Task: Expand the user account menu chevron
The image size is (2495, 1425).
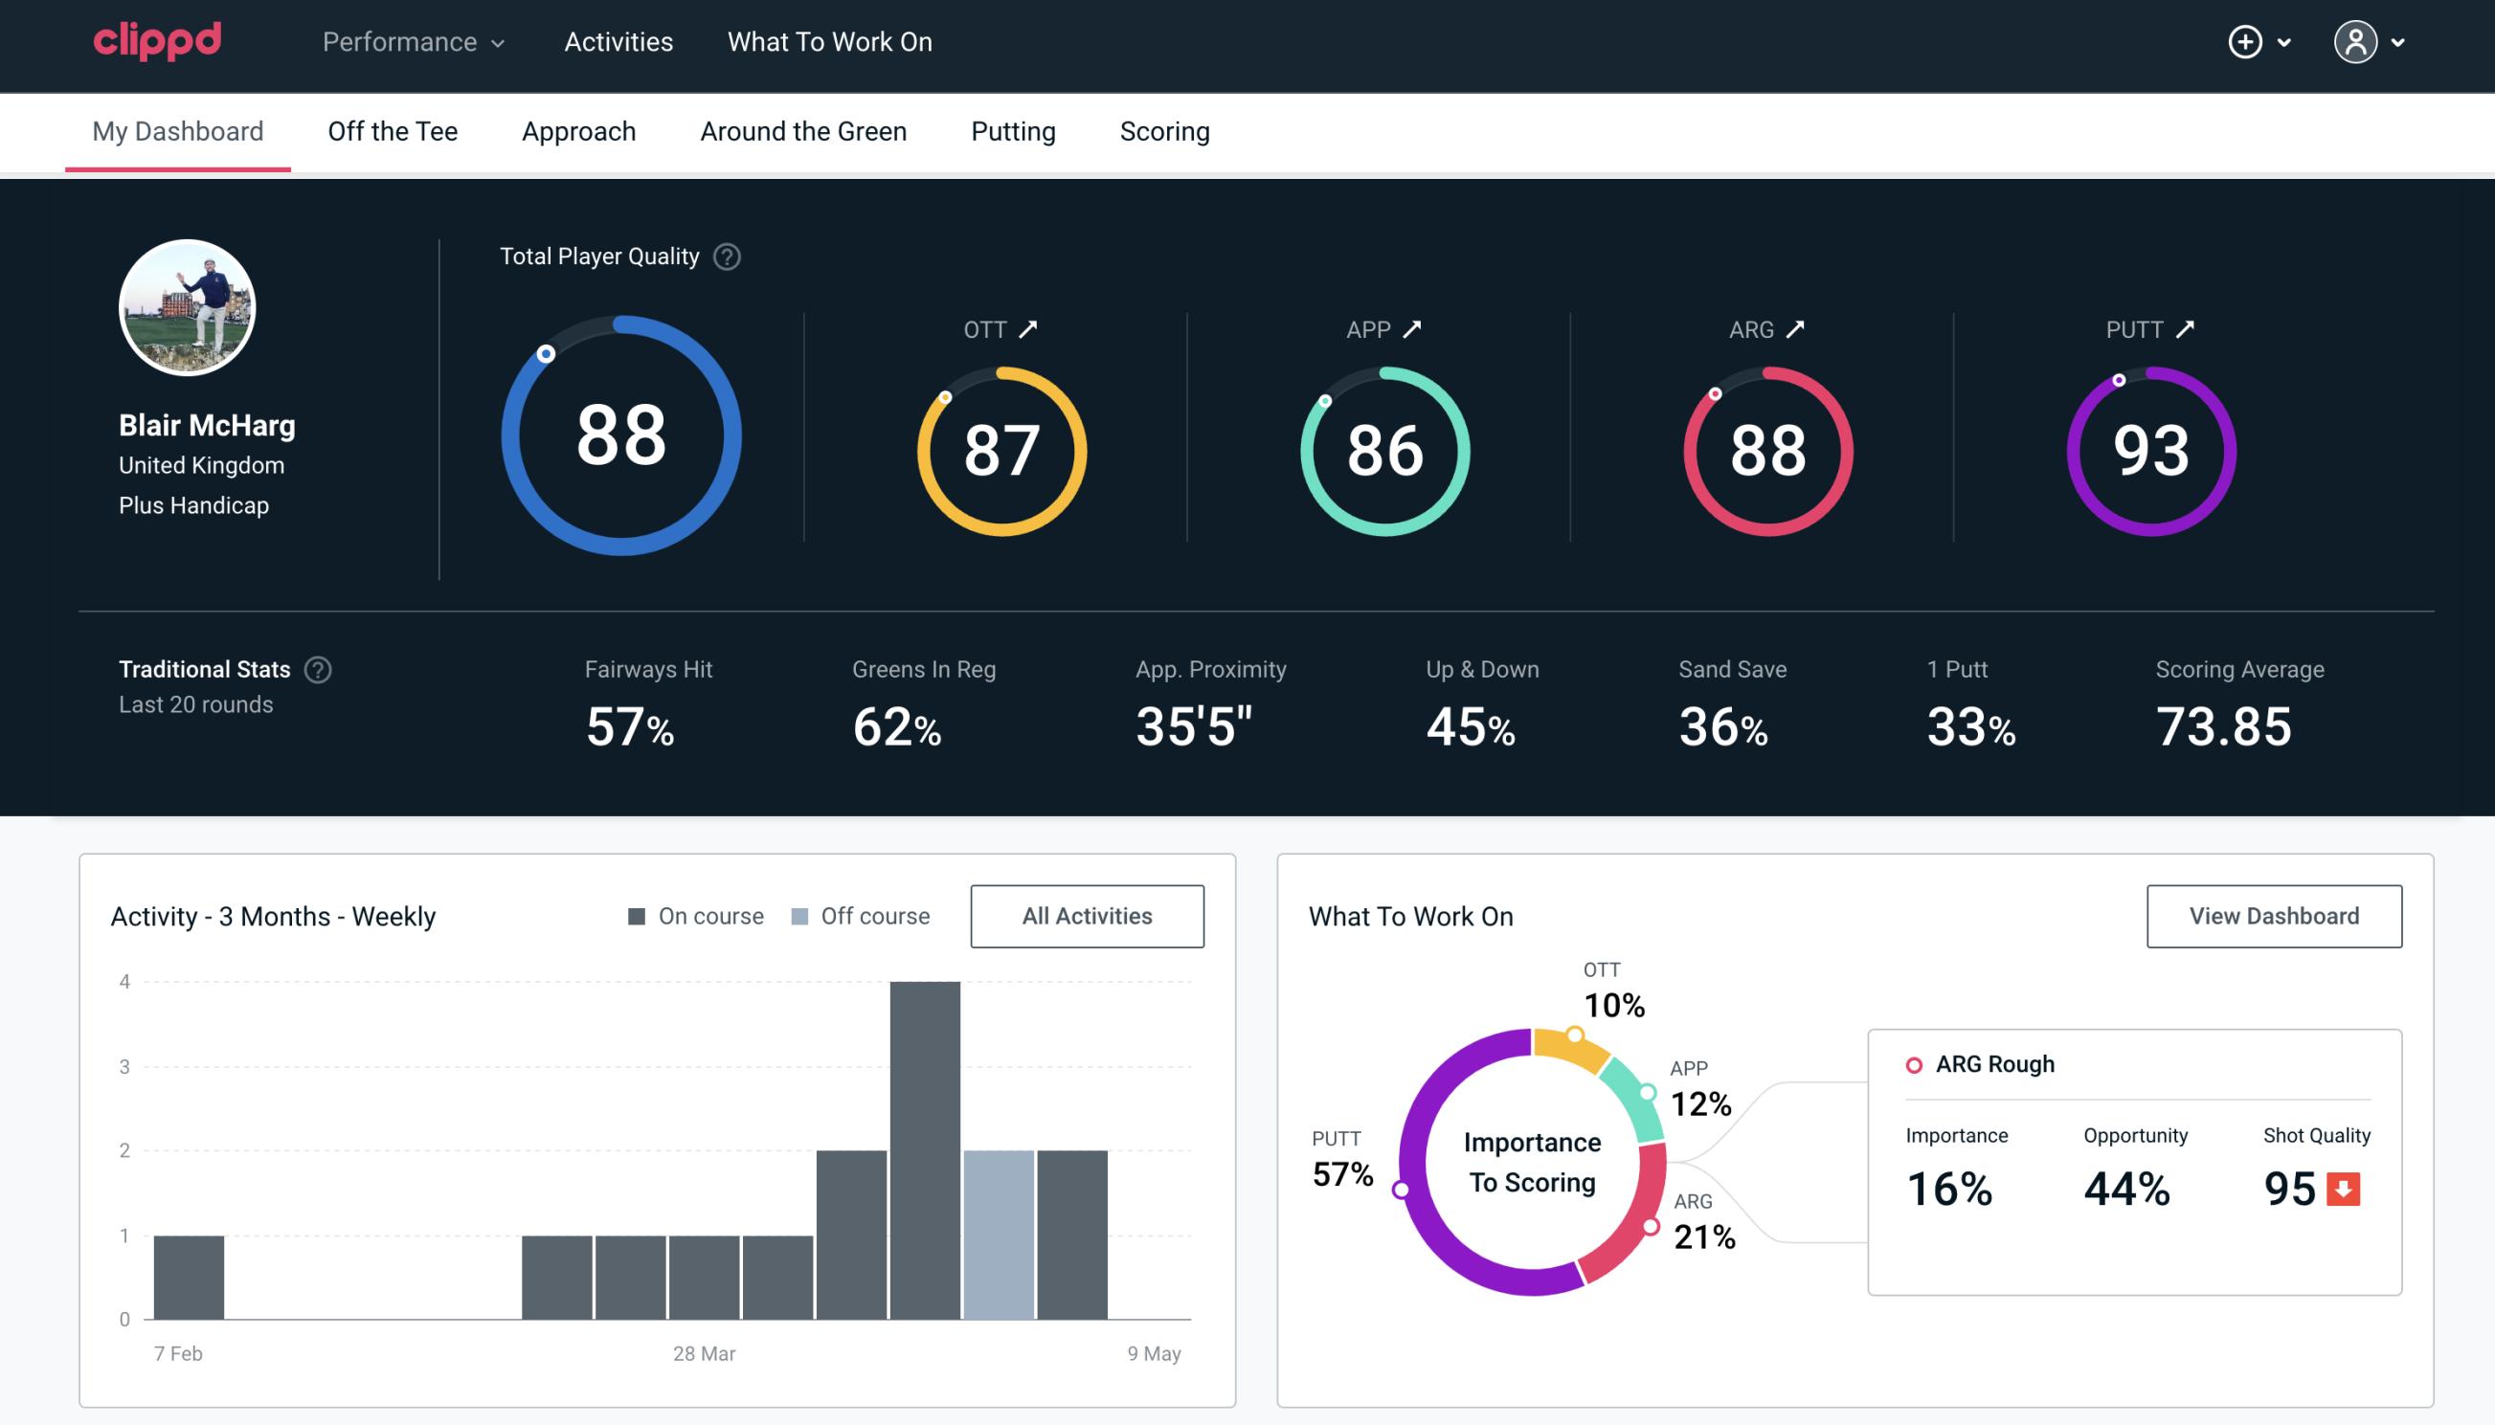Action: pyautogui.click(x=2401, y=43)
